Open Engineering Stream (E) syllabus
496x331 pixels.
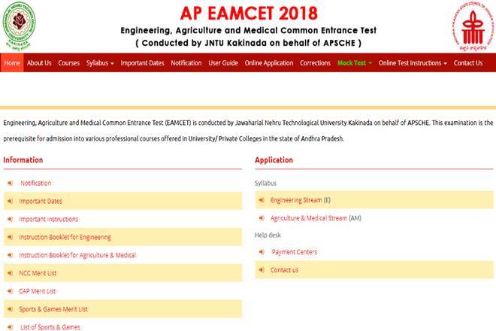[300, 200]
